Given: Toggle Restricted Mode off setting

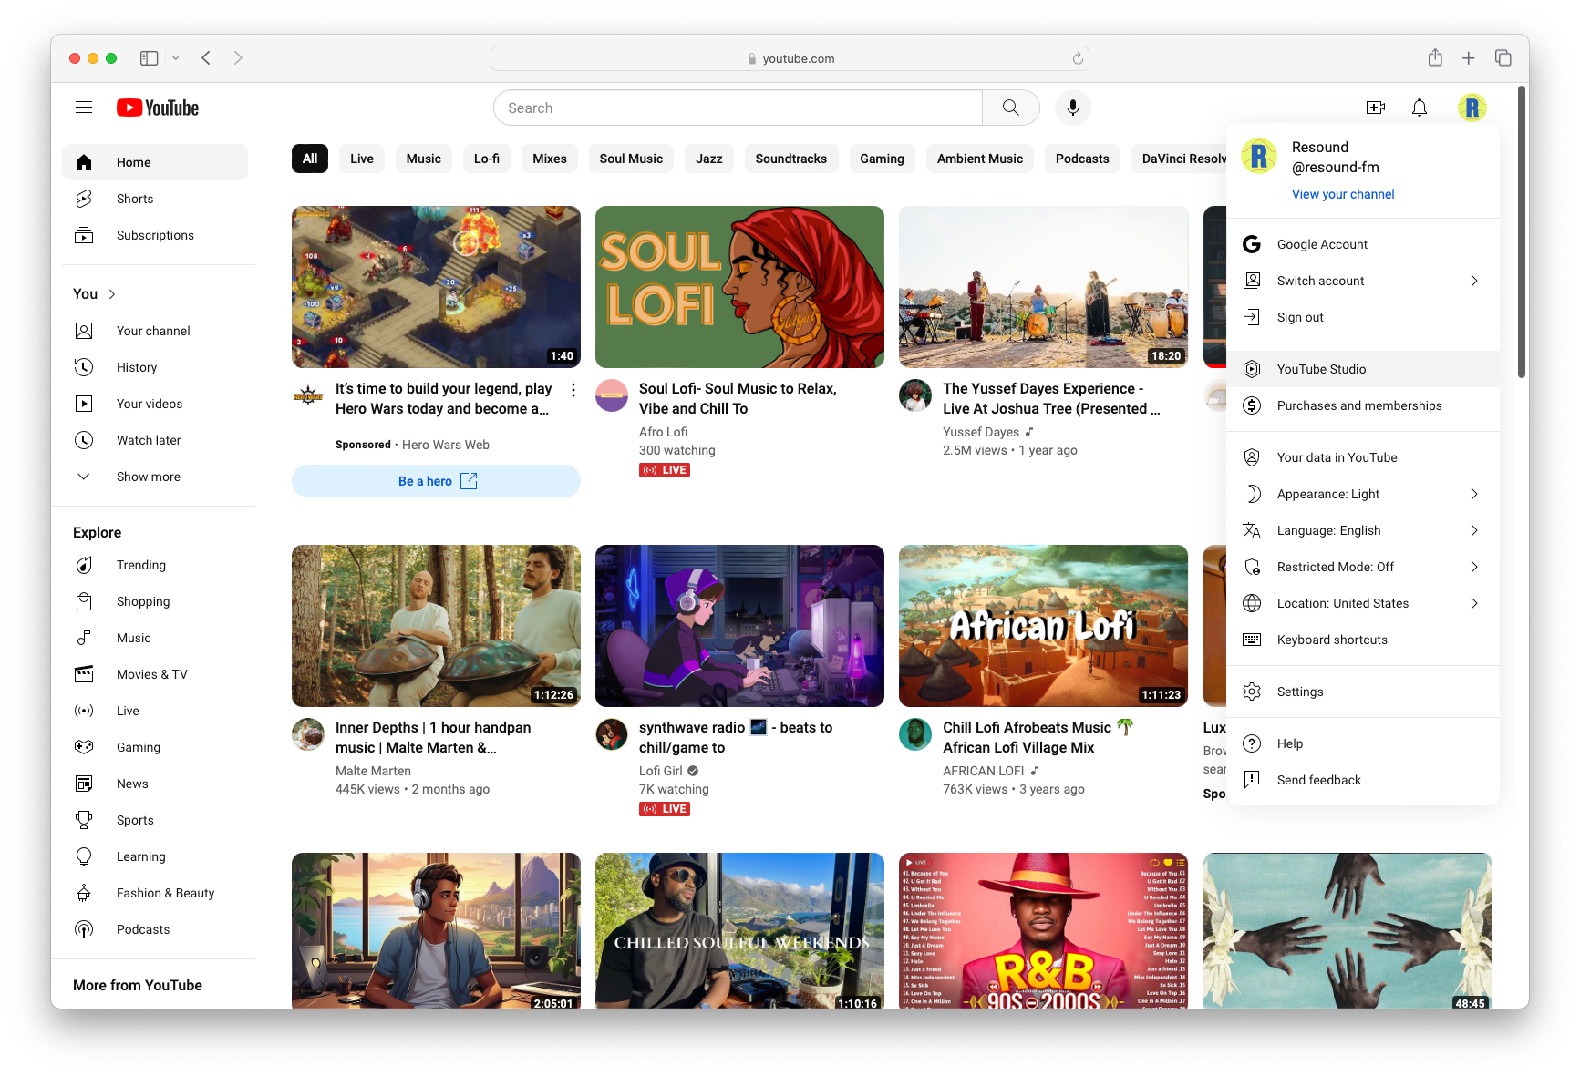Looking at the screenshot, I should (x=1335, y=566).
